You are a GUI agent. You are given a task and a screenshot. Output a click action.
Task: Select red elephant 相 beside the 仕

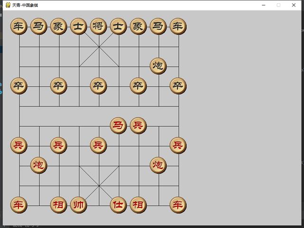click(138, 205)
